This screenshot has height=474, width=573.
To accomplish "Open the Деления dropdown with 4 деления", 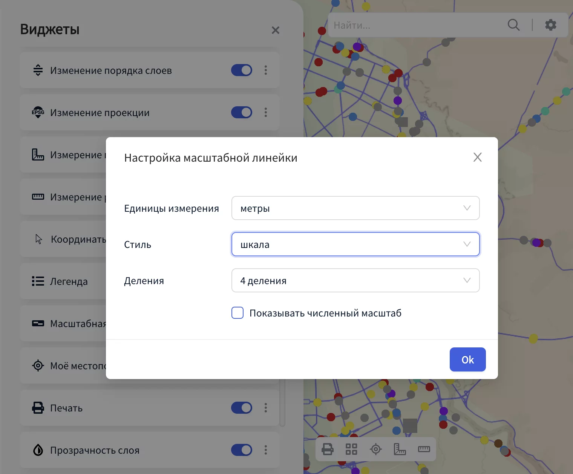I will pos(355,280).
